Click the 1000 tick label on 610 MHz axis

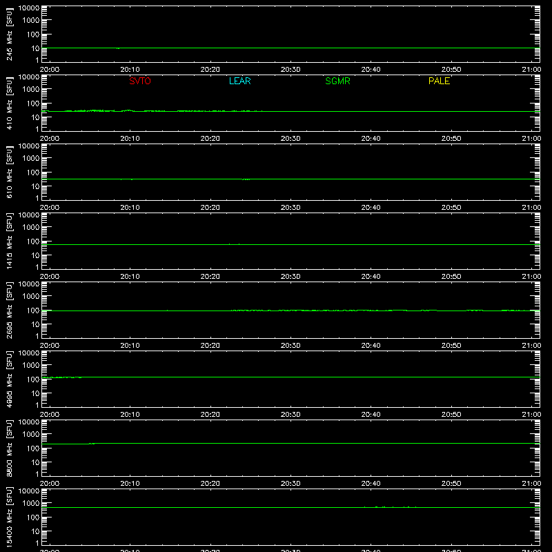point(31,158)
